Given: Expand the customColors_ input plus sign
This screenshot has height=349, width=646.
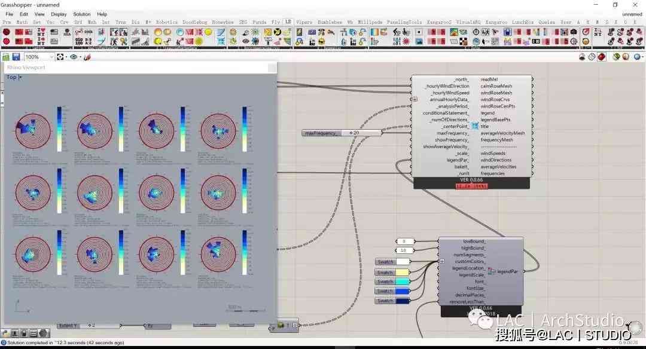Looking at the screenshot, I should 441,261.
